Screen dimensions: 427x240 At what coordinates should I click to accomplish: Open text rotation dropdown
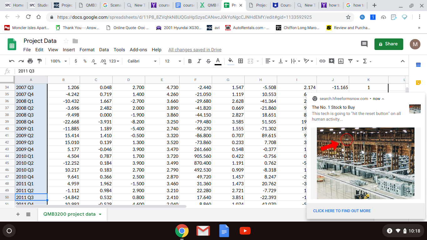click(308, 61)
